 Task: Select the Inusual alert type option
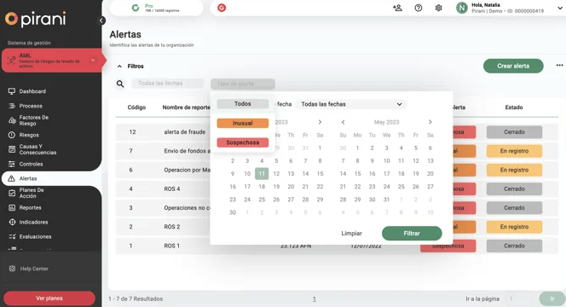coord(243,123)
